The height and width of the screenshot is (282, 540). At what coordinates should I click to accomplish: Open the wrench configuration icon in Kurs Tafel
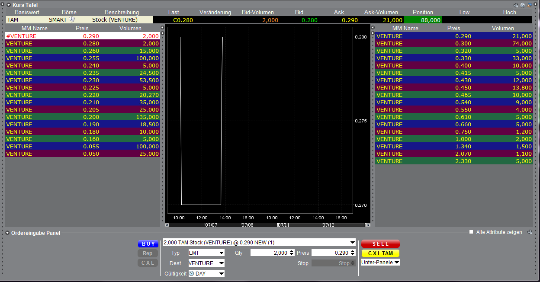[516, 5]
